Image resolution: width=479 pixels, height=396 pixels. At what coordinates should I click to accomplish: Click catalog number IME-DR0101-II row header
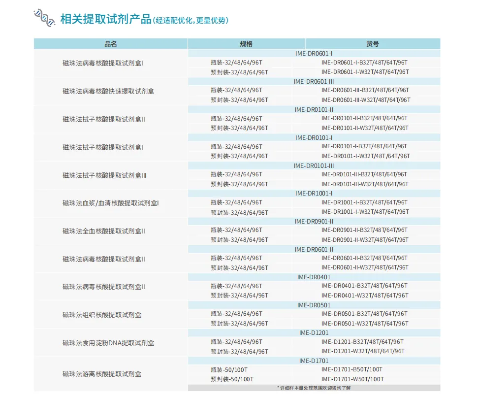314,109
